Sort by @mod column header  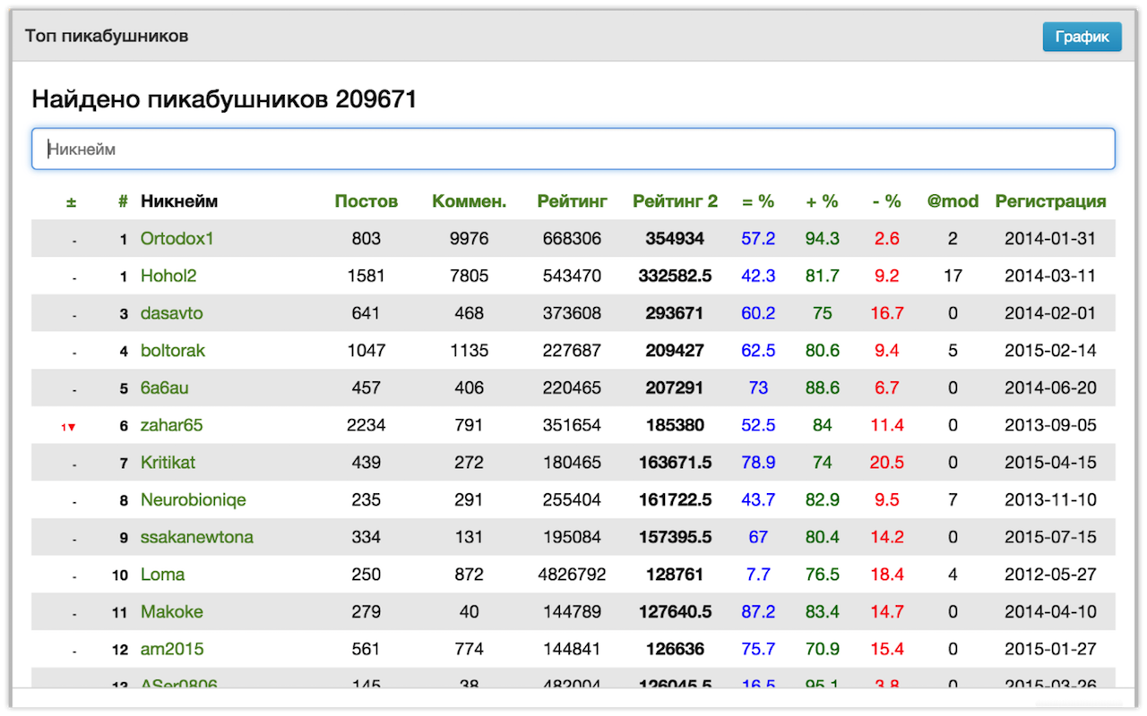point(953,201)
